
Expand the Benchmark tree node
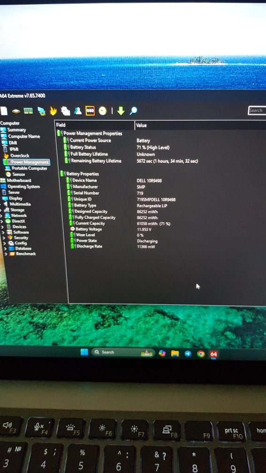click(x=6, y=254)
